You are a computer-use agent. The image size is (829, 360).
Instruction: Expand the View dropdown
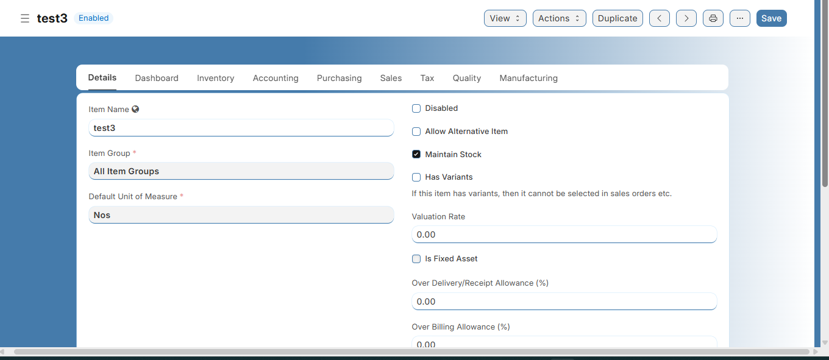click(505, 18)
